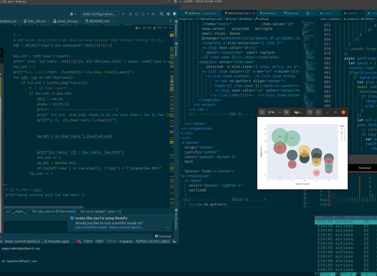377x276 pixels.
Task: Click the PyCharm horizontal editor scrollbar
Action: (x=44, y=207)
